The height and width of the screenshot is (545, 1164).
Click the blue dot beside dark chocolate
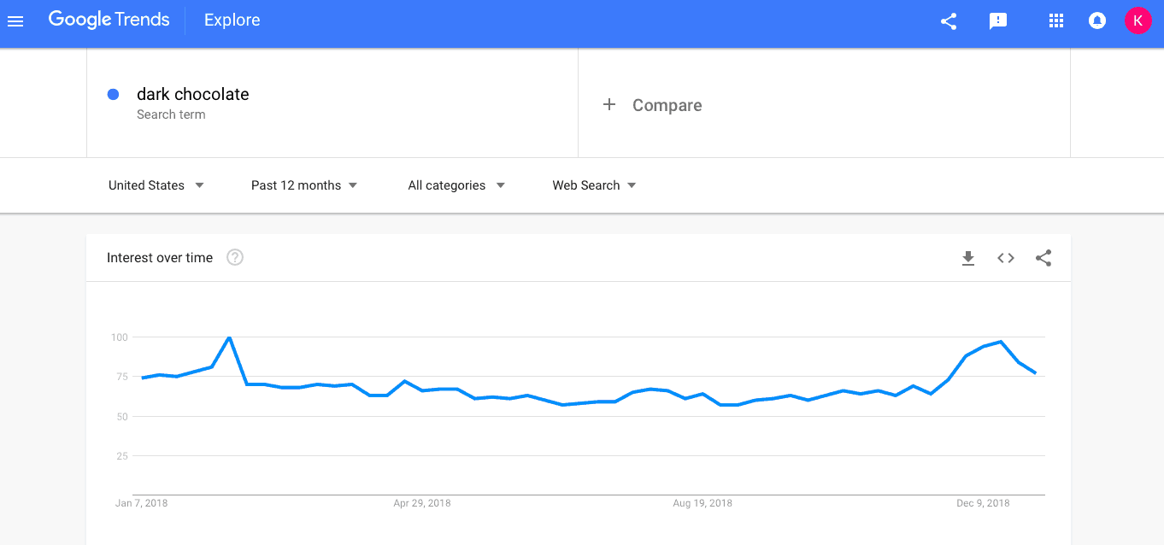(113, 95)
